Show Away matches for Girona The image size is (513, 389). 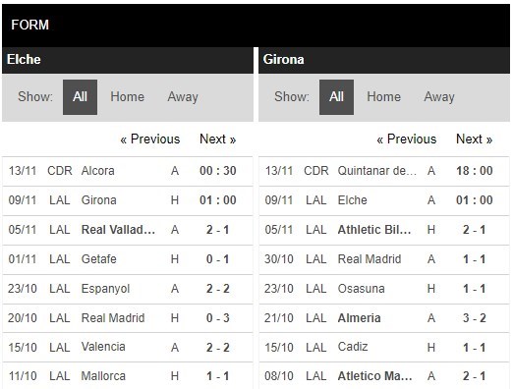[x=439, y=97]
